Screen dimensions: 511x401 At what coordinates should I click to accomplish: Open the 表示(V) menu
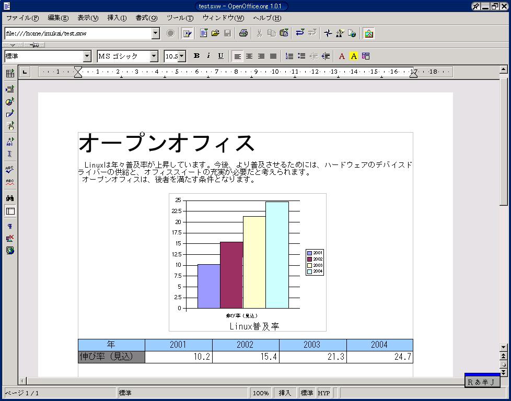coord(88,18)
